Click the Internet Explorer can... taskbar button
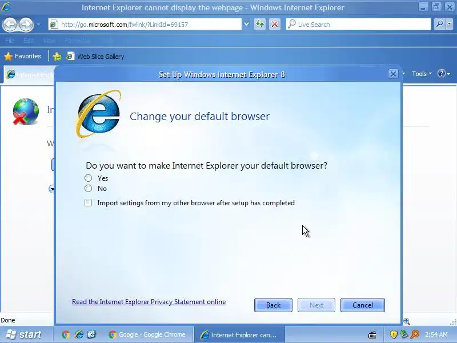The height and width of the screenshot is (343, 457). click(239, 334)
